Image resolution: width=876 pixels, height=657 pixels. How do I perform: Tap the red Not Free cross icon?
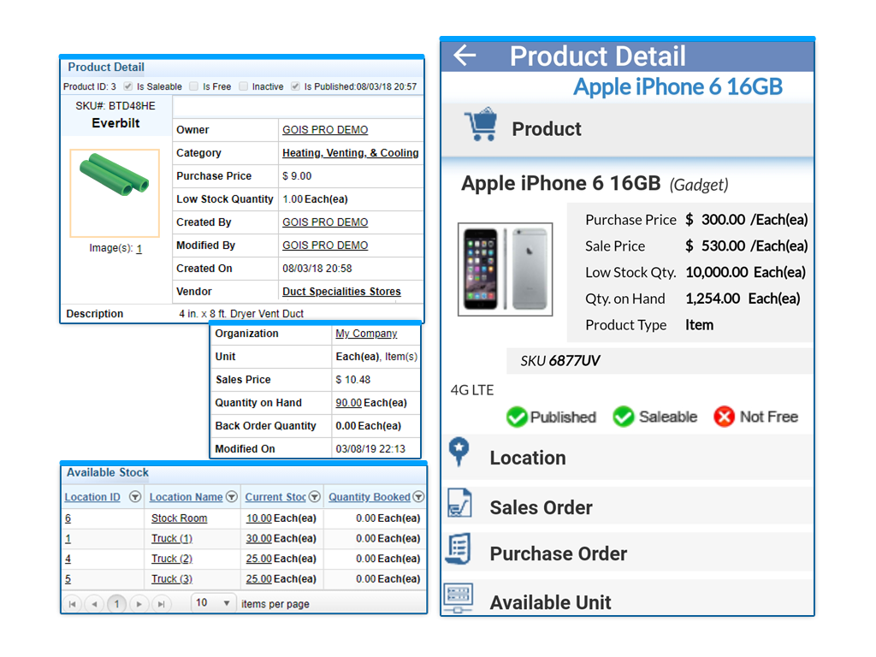click(x=724, y=417)
